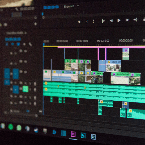This screenshot has height=145, width=145.
Task: Open the Einpassen zoom dropdown
Action: [71, 6]
